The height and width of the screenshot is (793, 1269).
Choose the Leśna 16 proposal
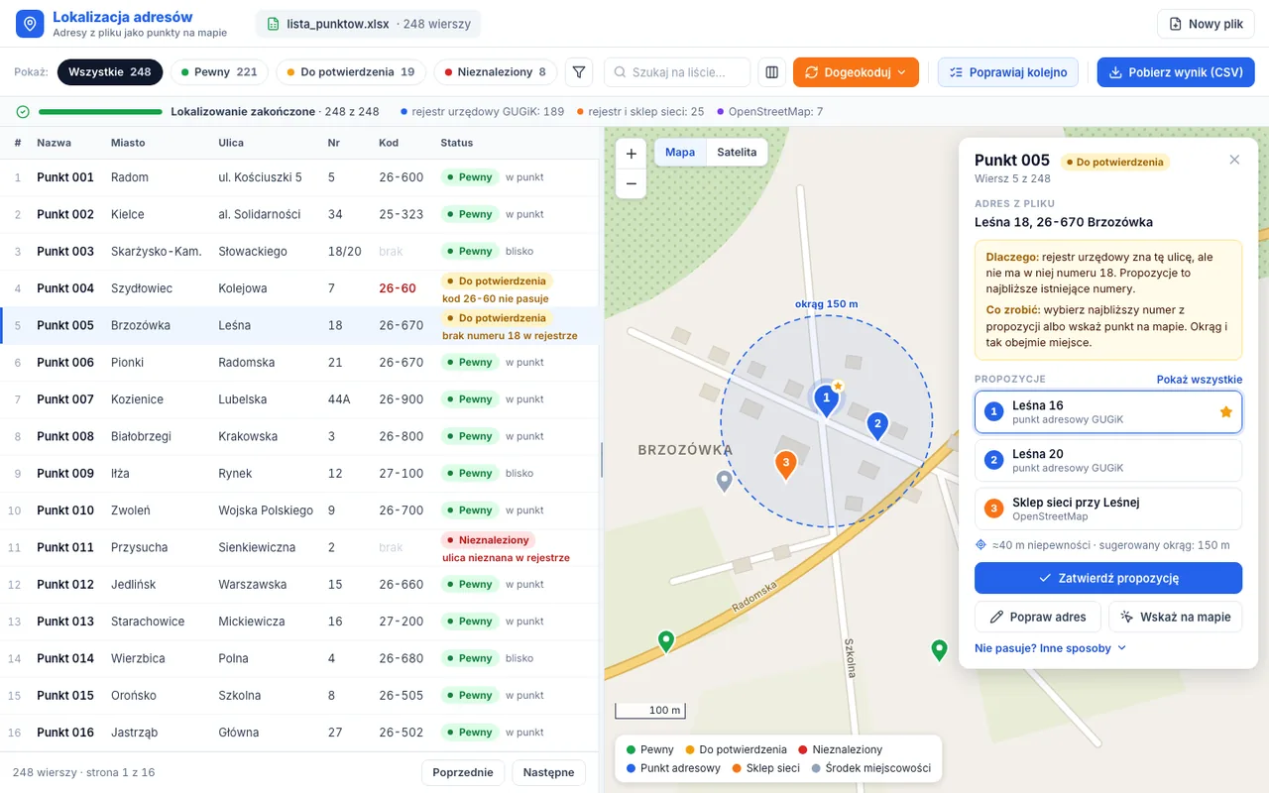[1108, 411]
